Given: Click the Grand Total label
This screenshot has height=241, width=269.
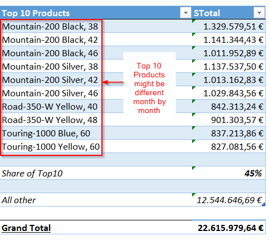Looking at the screenshot, I should (x=26, y=228).
